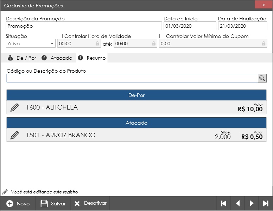
Task: Select the 1600 - ALITCHELA row text
Action: pyautogui.click(x=52, y=107)
